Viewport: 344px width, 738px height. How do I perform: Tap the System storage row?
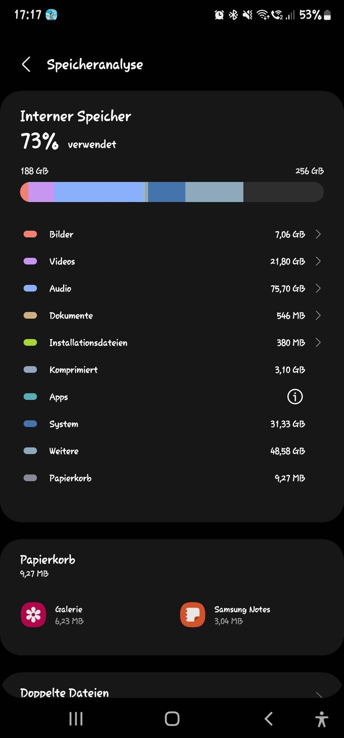coord(172,424)
